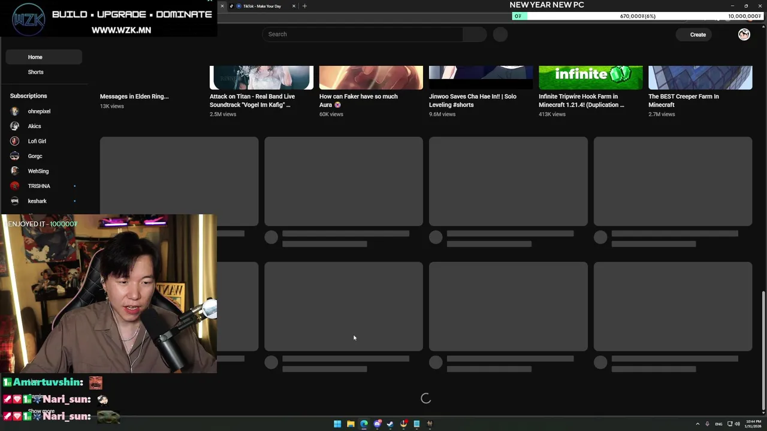Open the Messages in Elden Ring video title
Viewport: 767px width, 431px height.
pyautogui.click(x=134, y=96)
